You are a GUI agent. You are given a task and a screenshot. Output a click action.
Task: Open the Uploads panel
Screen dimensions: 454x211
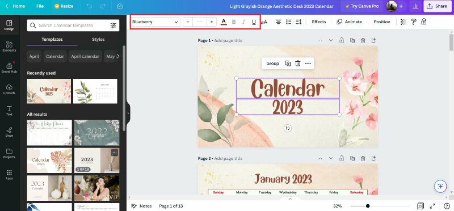(9, 89)
